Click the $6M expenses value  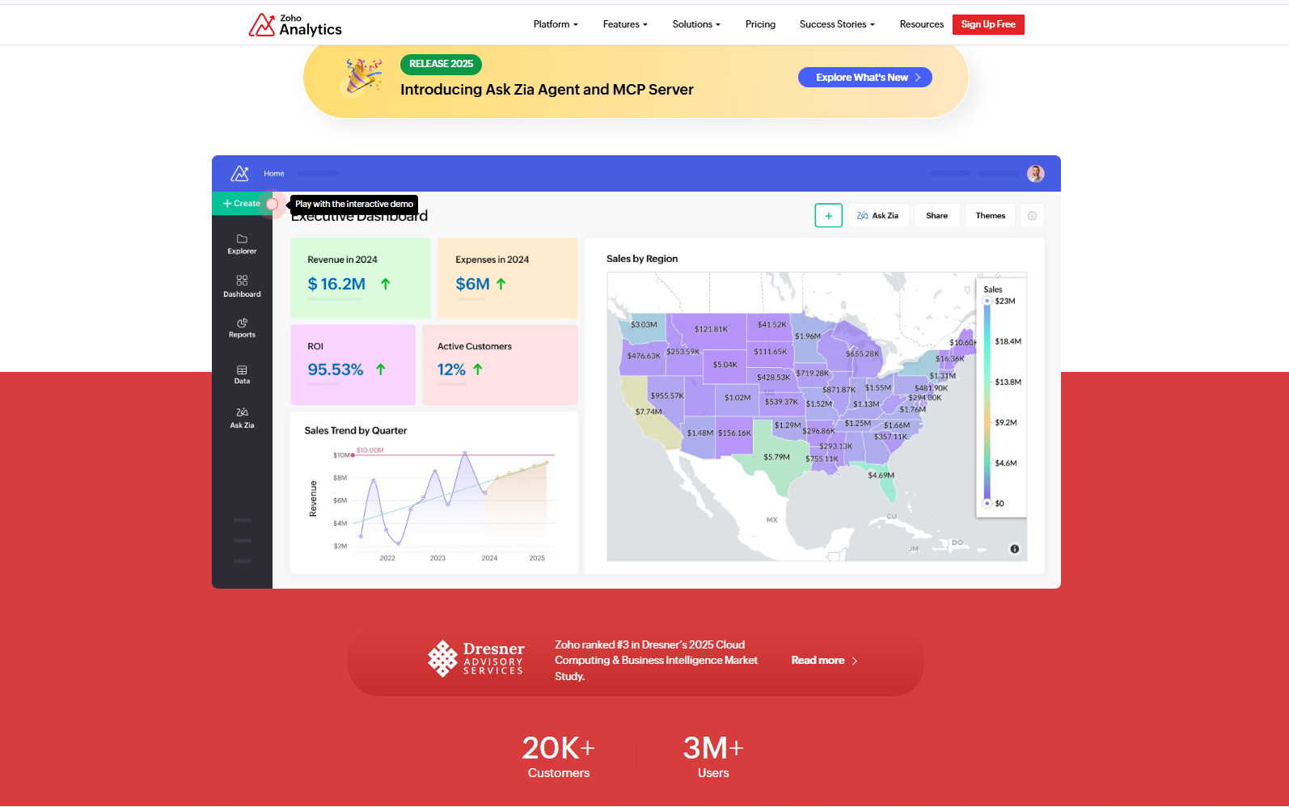coord(472,284)
